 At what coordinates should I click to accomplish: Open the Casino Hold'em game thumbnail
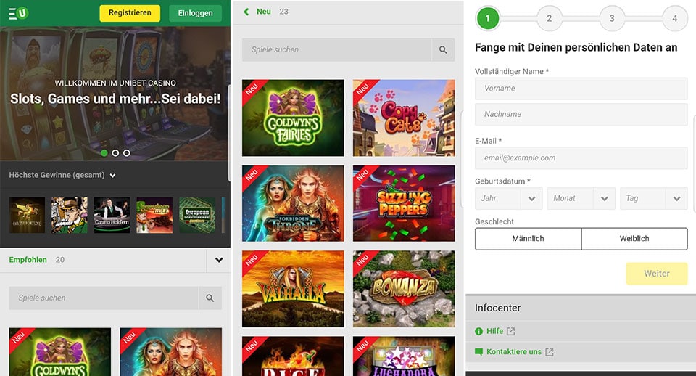click(x=112, y=215)
